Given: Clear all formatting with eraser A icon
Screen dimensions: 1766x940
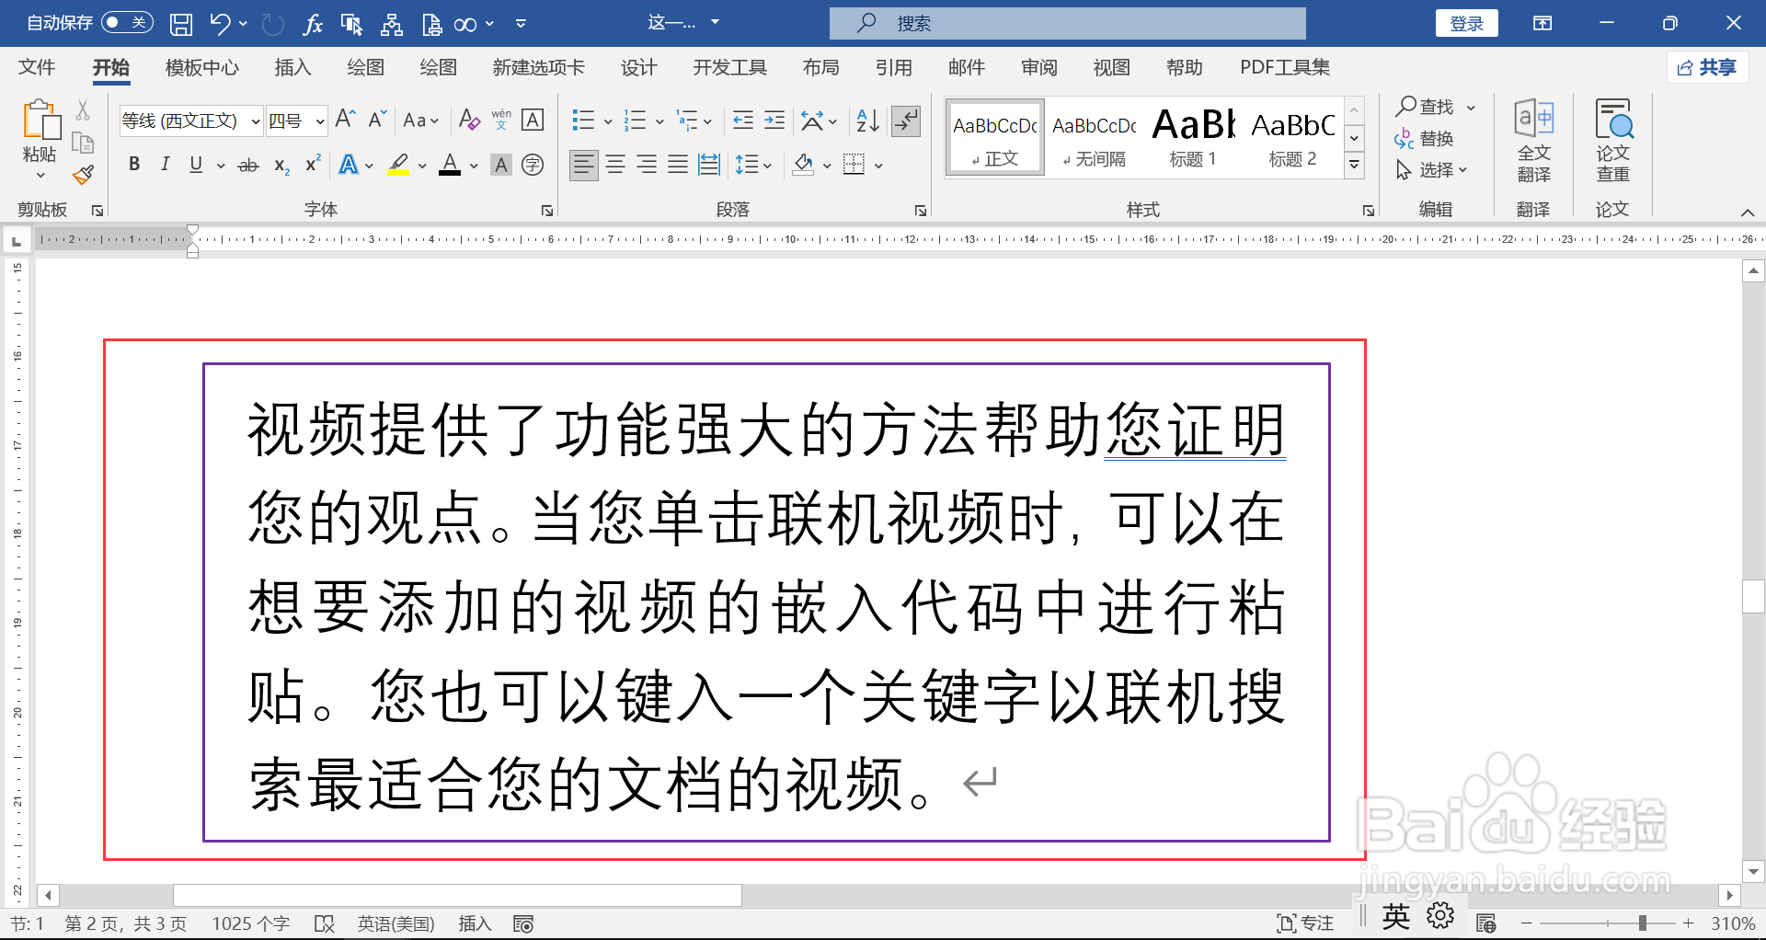Looking at the screenshot, I should (469, 120).
